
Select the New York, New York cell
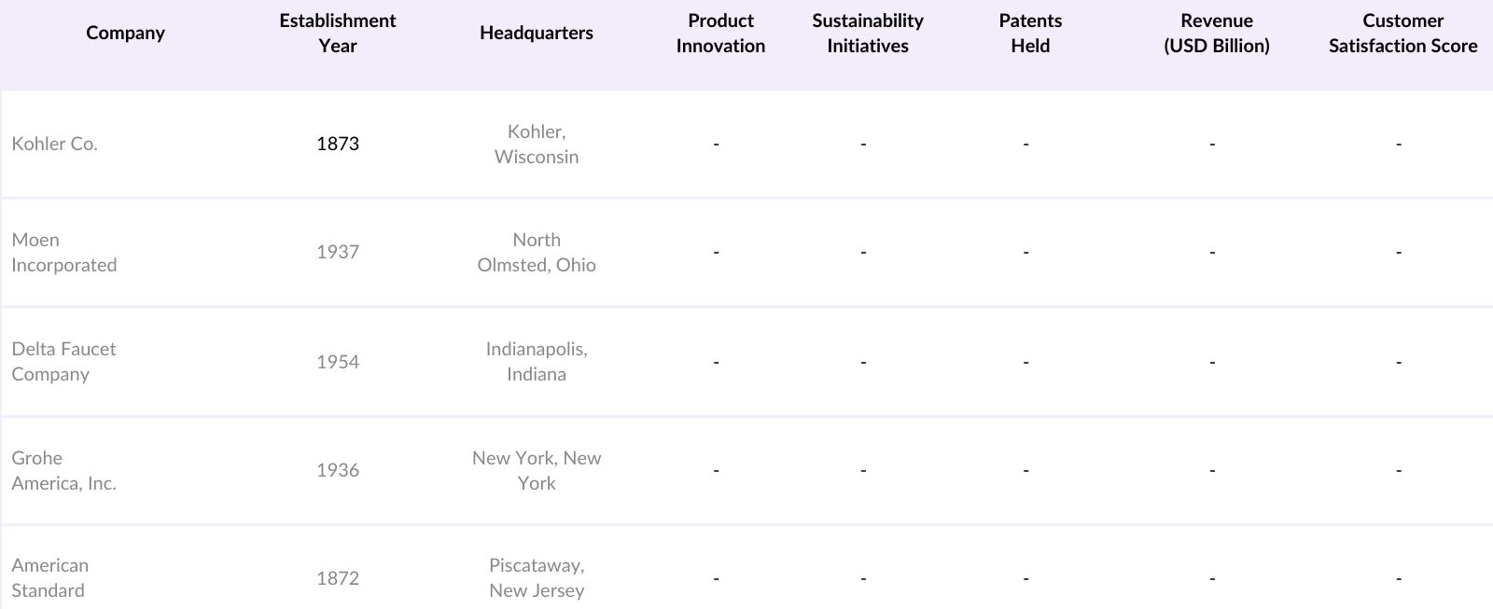[536, 470]
